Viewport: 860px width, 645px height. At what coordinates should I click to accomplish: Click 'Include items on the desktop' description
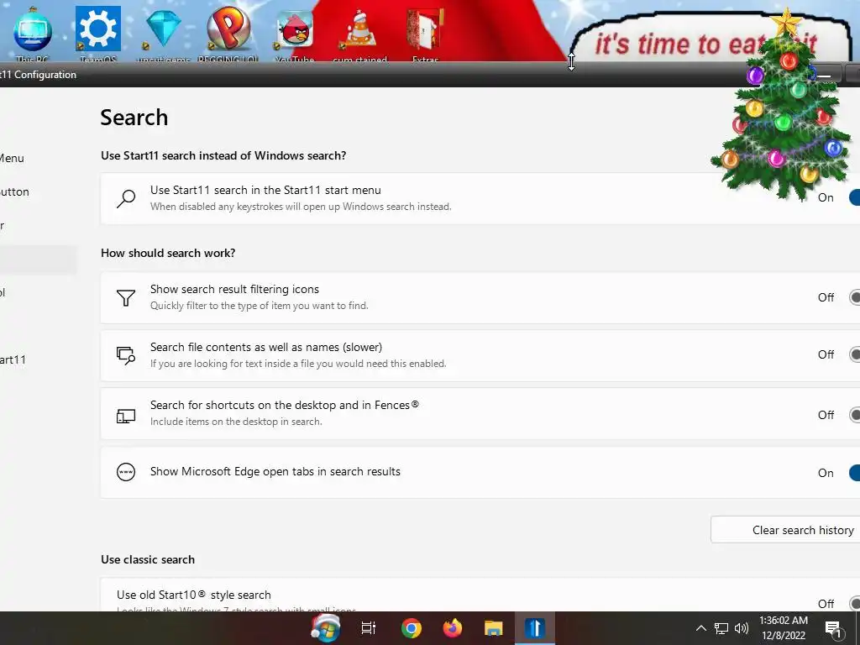coord(236,422)
